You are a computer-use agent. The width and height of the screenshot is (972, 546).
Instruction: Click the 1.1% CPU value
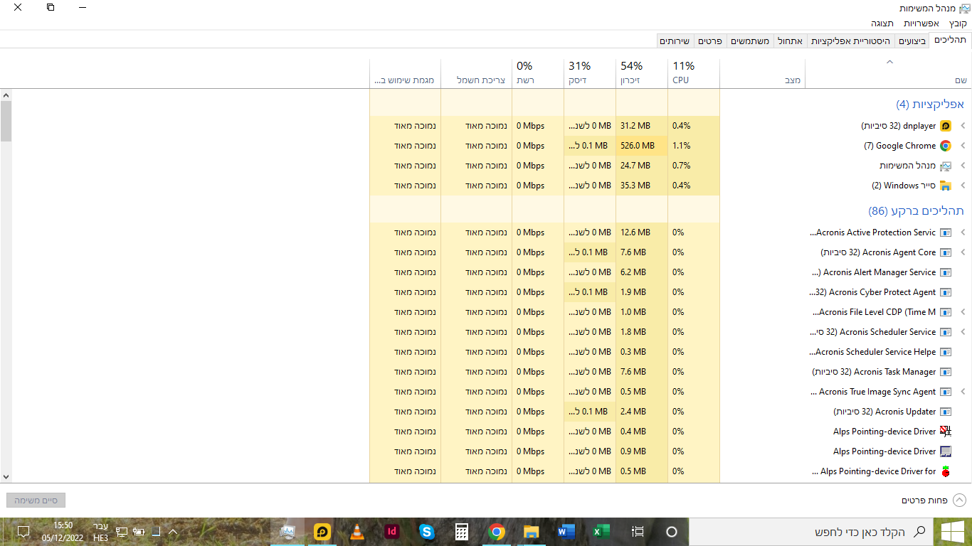tap(694, 146)
